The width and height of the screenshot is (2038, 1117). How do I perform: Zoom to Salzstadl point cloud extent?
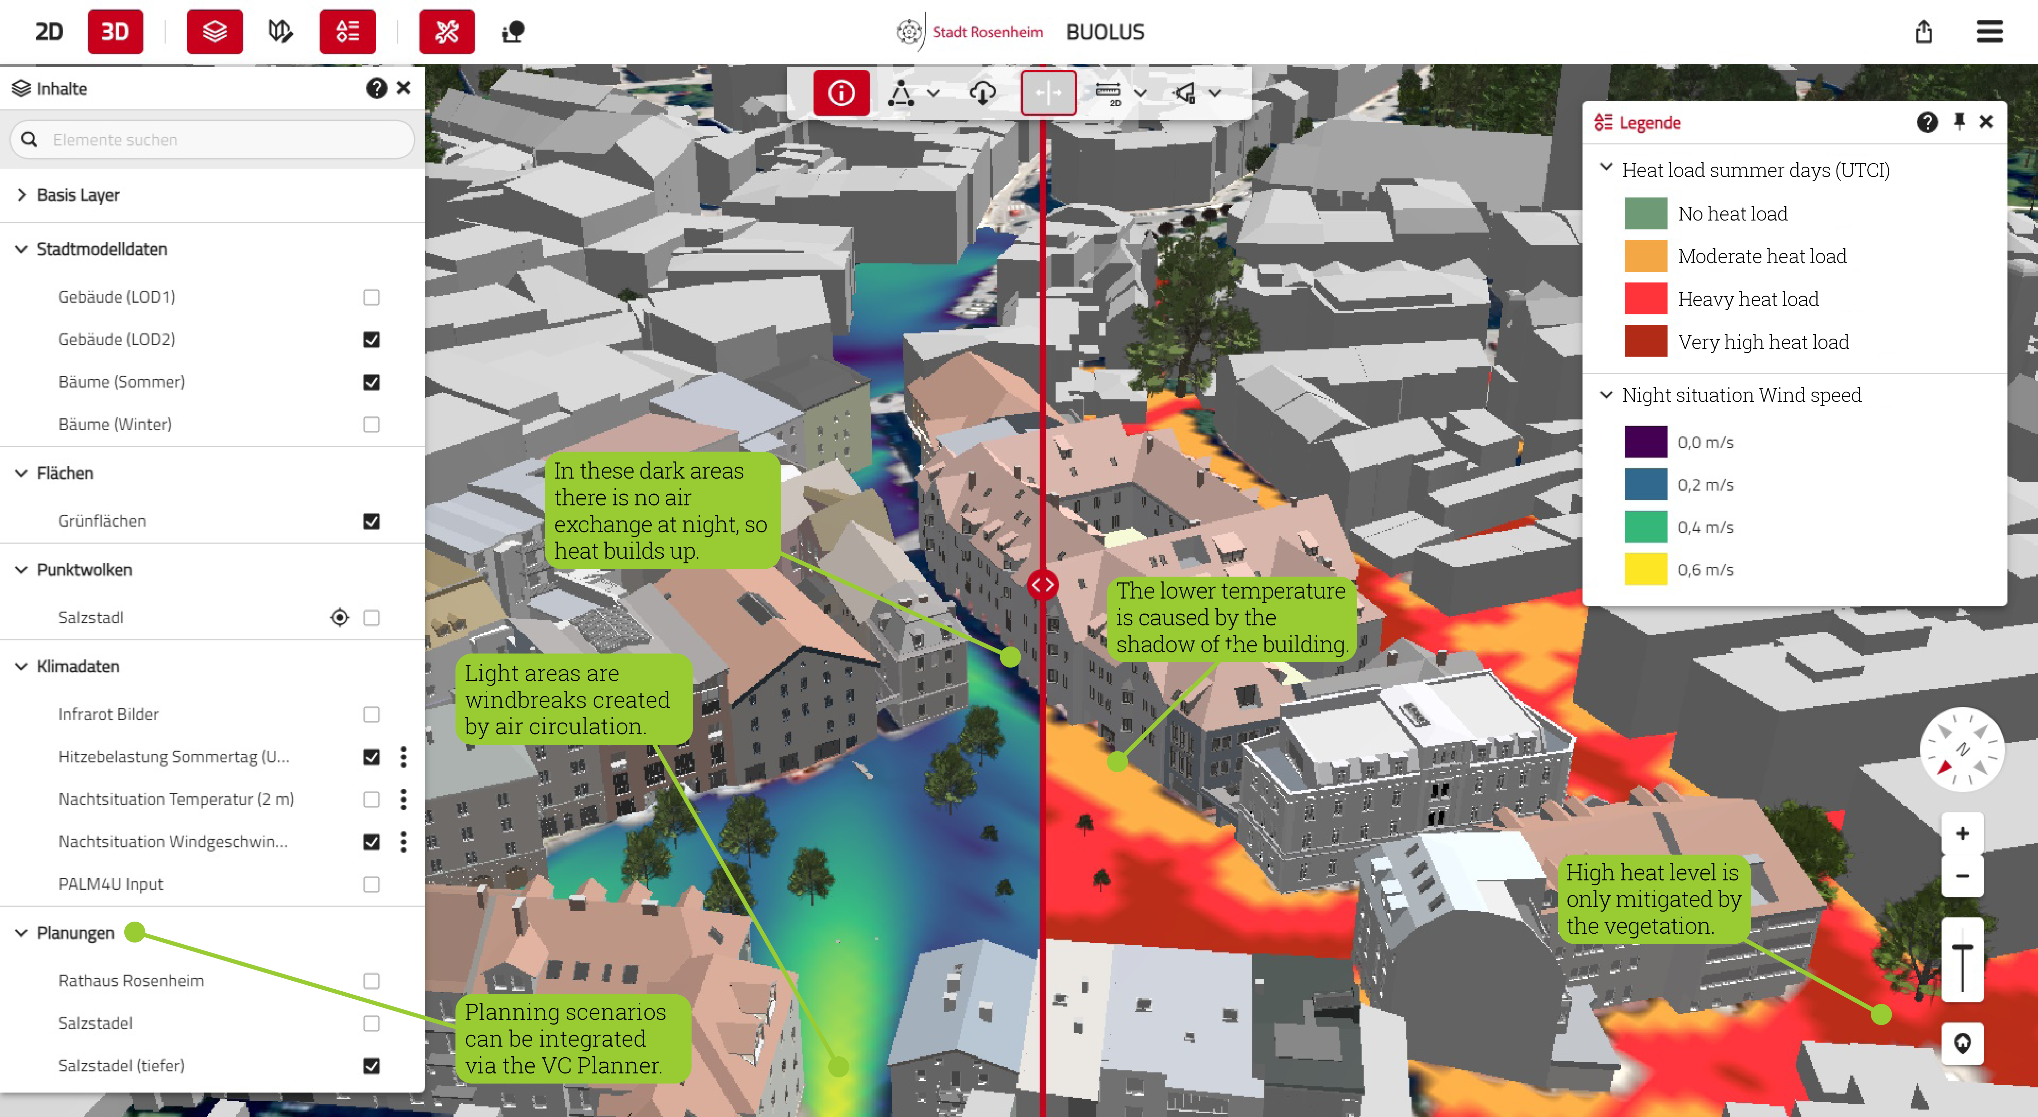(340, 617)
